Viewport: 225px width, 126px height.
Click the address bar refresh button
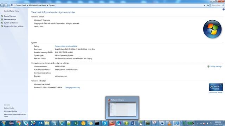208,6
